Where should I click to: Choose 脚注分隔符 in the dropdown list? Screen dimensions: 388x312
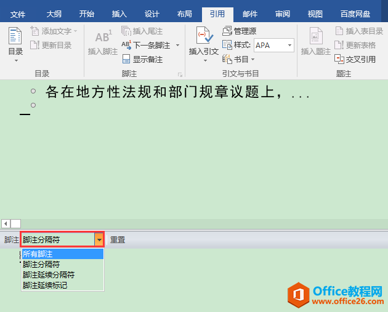coord(63,264)
